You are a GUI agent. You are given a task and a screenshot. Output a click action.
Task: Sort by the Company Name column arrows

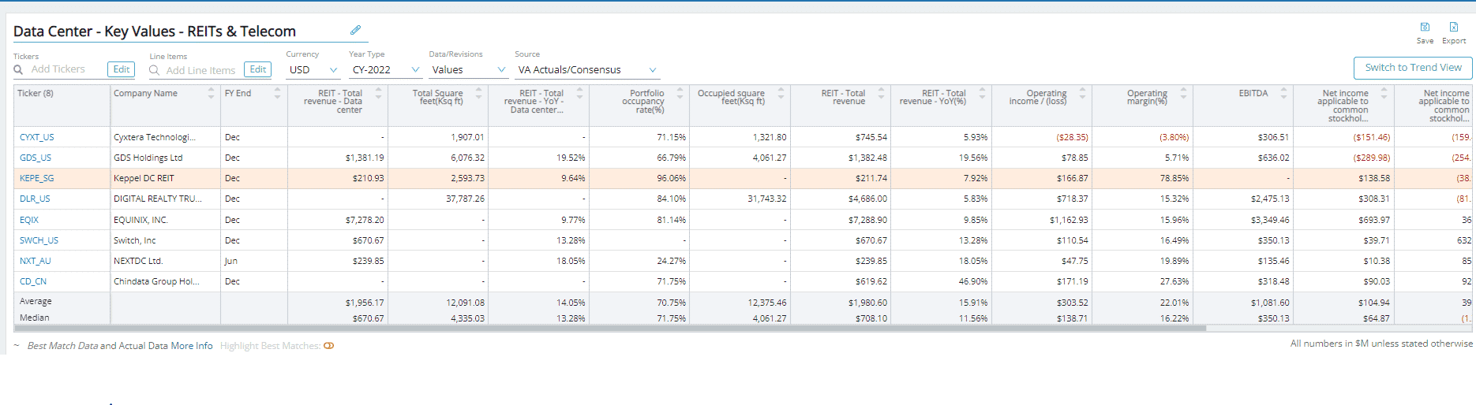(211, 93)
